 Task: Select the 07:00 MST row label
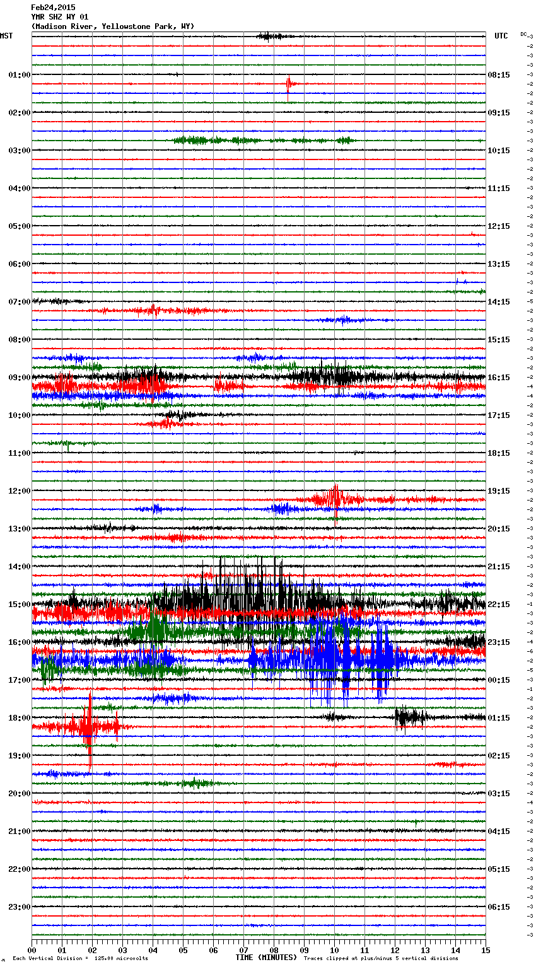(x=20, y=301)
